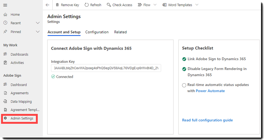264x140 pixels.
Task: Click Link Adobe Sign checklist checkmark
Action: pyautogui.click(x=184, y=59)
